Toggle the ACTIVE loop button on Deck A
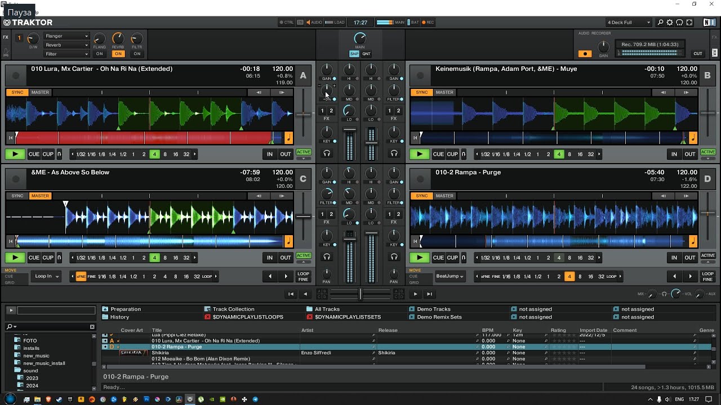This screenshot has height=405, width=721. pos(304,152)
